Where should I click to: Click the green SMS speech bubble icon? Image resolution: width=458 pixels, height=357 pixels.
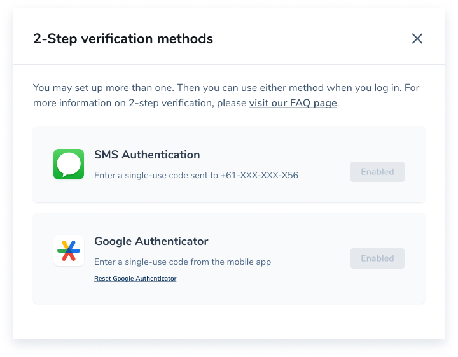[69, 164]
